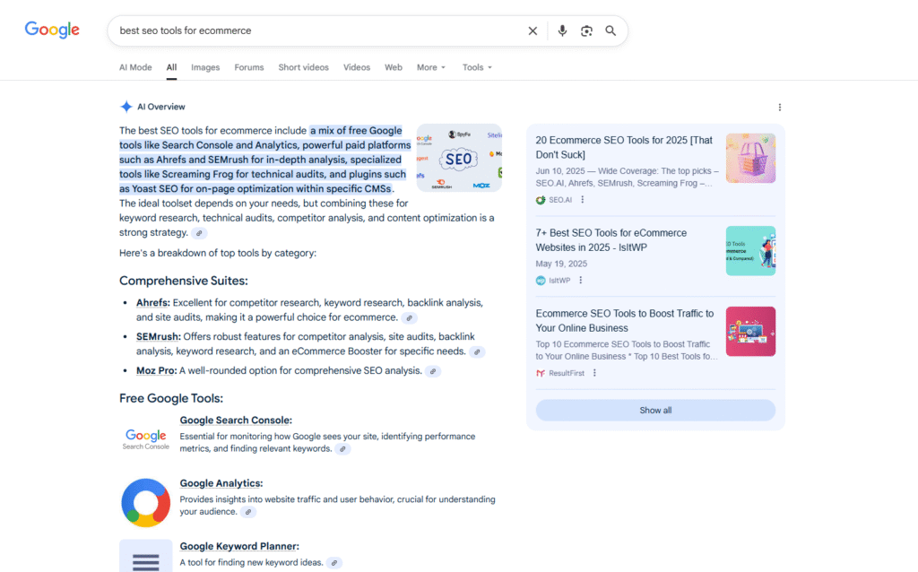The image size is (918, 572).
Task: Click the Google logo
Action: [x=51, y=30]
